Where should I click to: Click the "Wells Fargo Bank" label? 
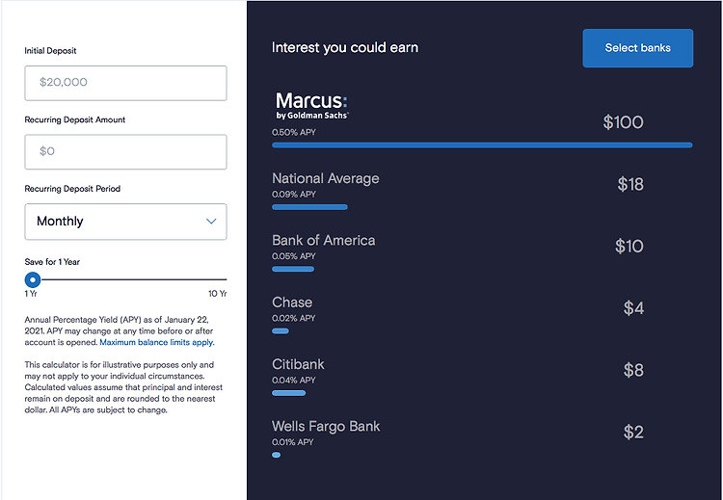(x=326, y=426)
